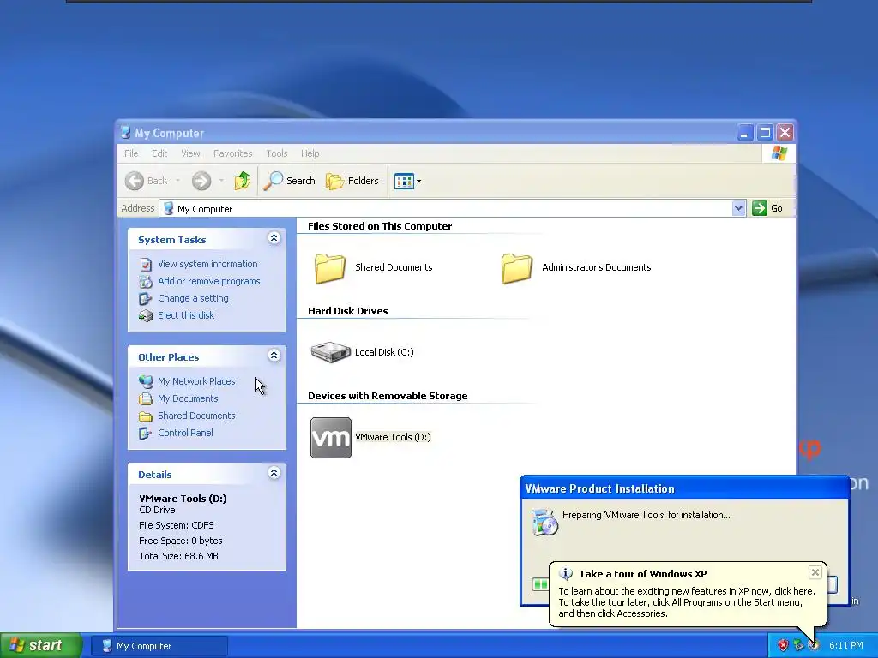
Task: Expand the Address bar dropdown
Action: [738, 208]
